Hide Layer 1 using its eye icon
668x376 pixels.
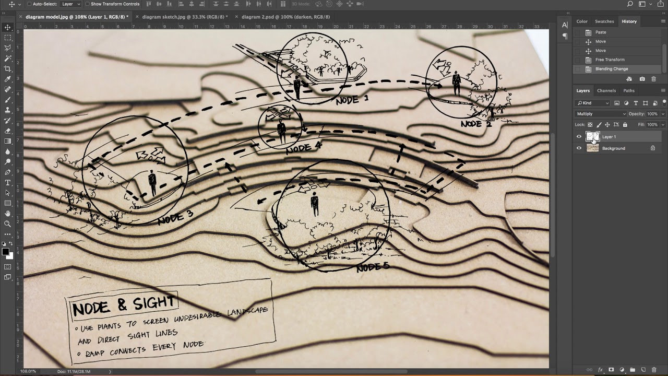(579, 137)
